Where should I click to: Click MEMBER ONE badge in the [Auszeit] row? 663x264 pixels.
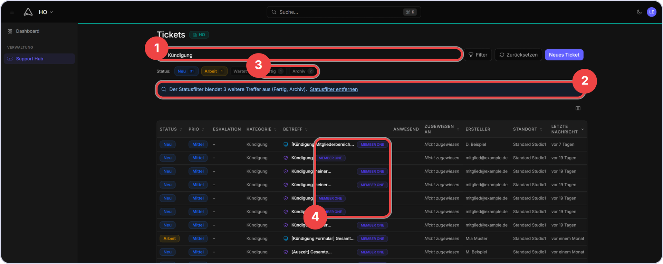pos(372,252)
